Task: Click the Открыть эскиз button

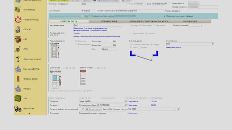Action: tap(93, 109)
